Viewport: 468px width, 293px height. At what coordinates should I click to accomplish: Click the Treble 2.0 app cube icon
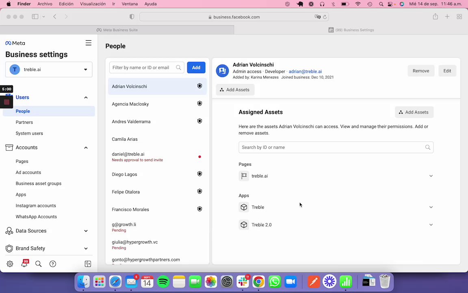point(244,225)
